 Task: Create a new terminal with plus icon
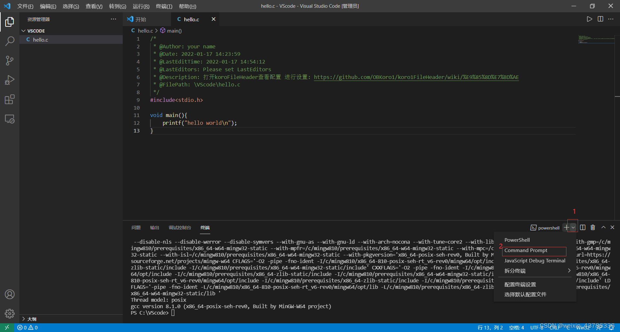566,228
